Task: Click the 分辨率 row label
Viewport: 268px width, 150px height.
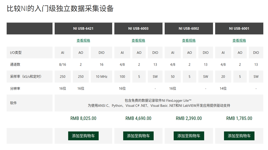Action: (x=15, y=88)
